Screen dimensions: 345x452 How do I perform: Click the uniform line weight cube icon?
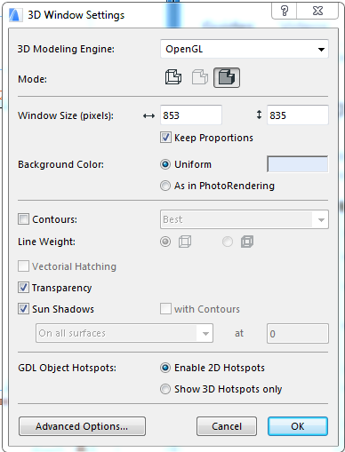[x=185, y=242]
